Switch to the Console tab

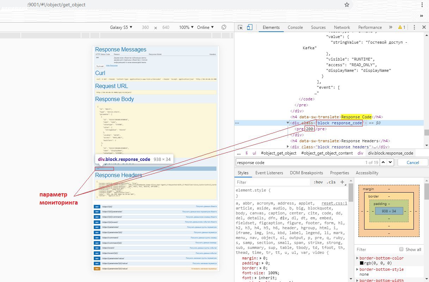pyautogui.click(x=295, y=27)
